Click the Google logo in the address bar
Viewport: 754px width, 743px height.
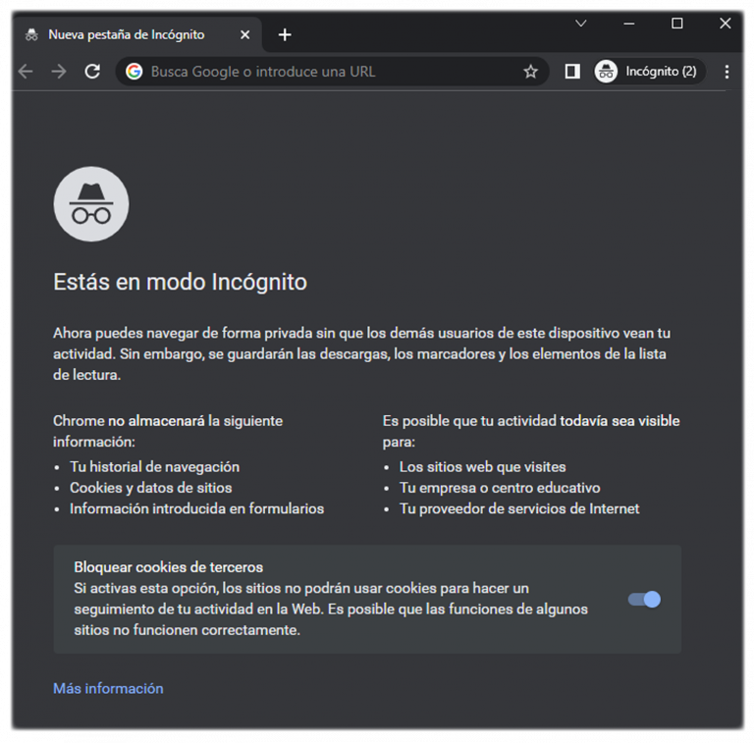point(135,72)
